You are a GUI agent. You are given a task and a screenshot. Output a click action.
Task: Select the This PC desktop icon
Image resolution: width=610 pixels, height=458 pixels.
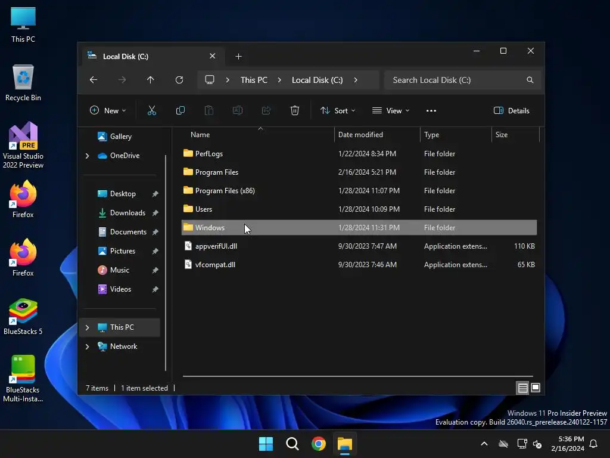click(23, 24)
